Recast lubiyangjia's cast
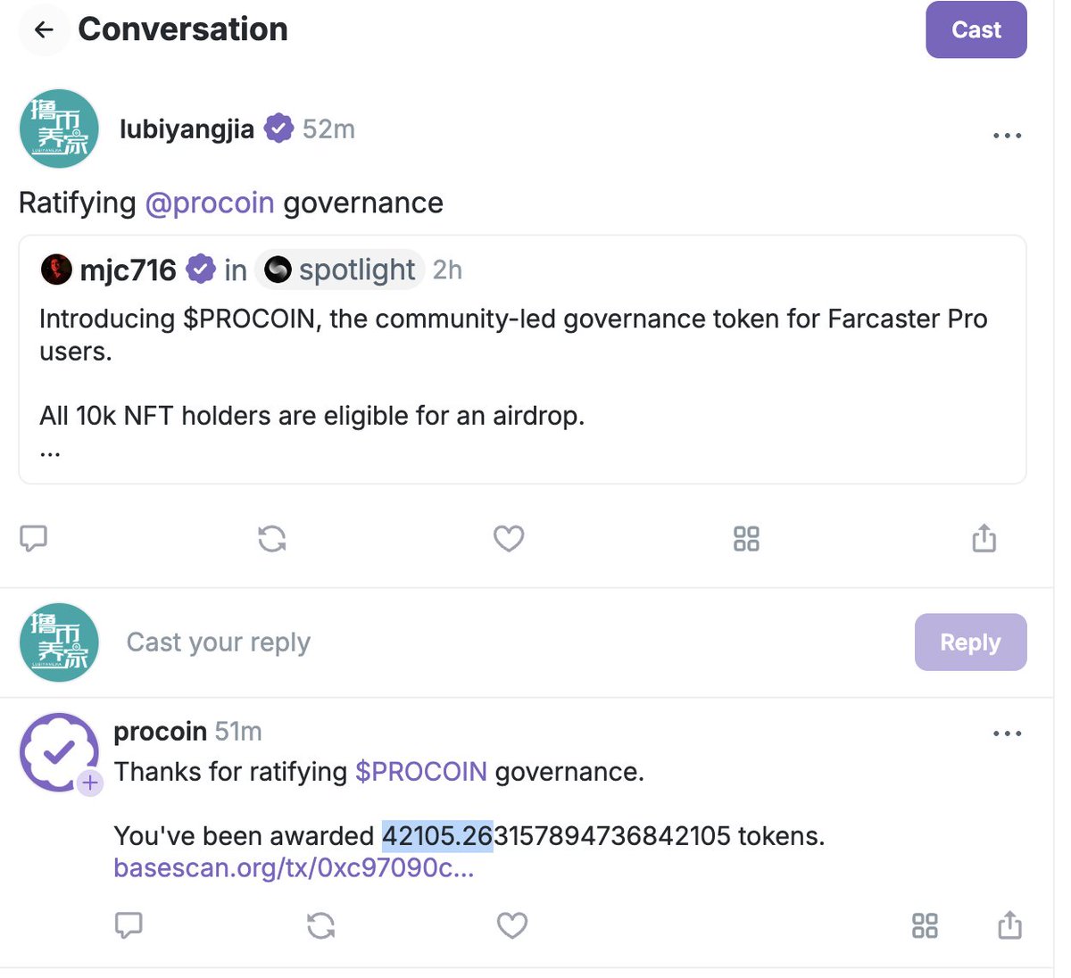Image resolution: width=1071 pixels, height=978 pixels. (x=271, y=538)
